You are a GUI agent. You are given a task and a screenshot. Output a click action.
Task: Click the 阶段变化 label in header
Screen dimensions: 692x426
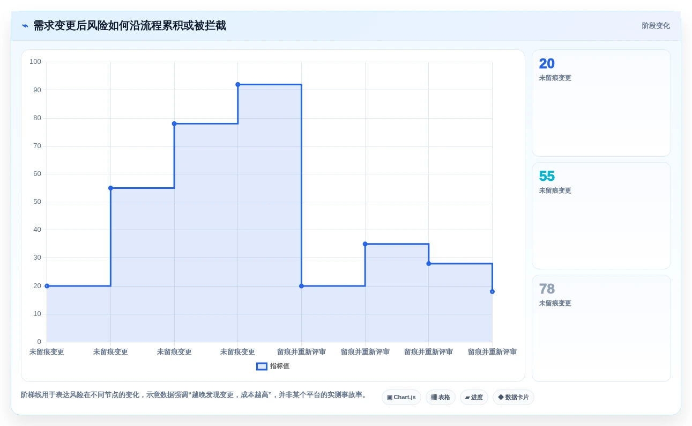click(x=656, y=26)
